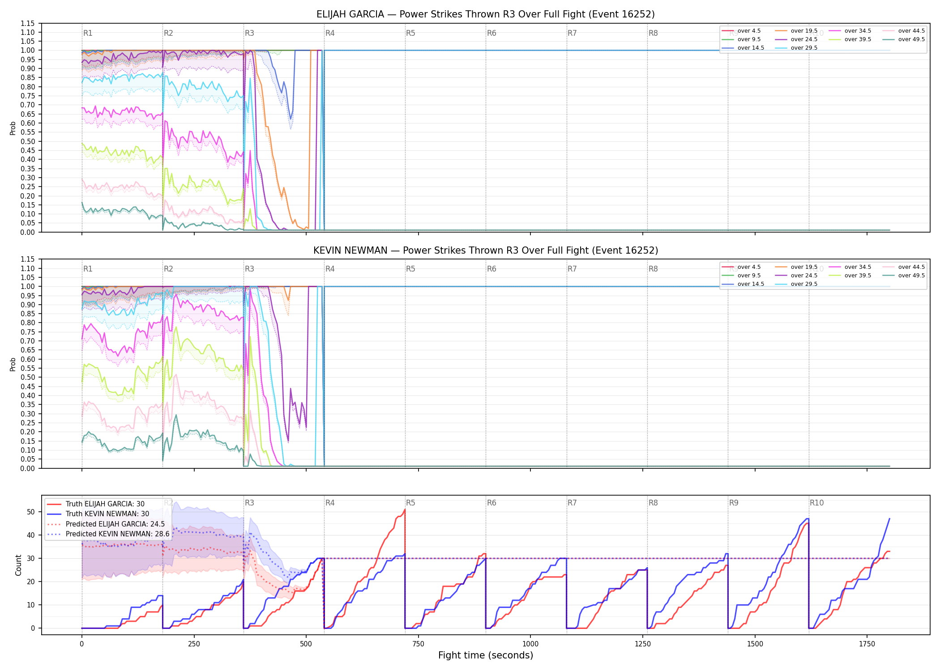Click the R2 label in the top chart
940x671 pixels.
(168, 33)
